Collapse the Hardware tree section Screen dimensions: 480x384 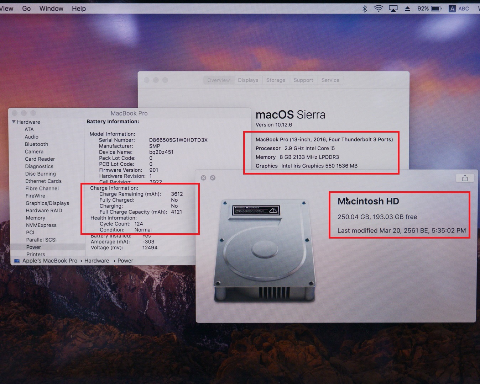14,122
